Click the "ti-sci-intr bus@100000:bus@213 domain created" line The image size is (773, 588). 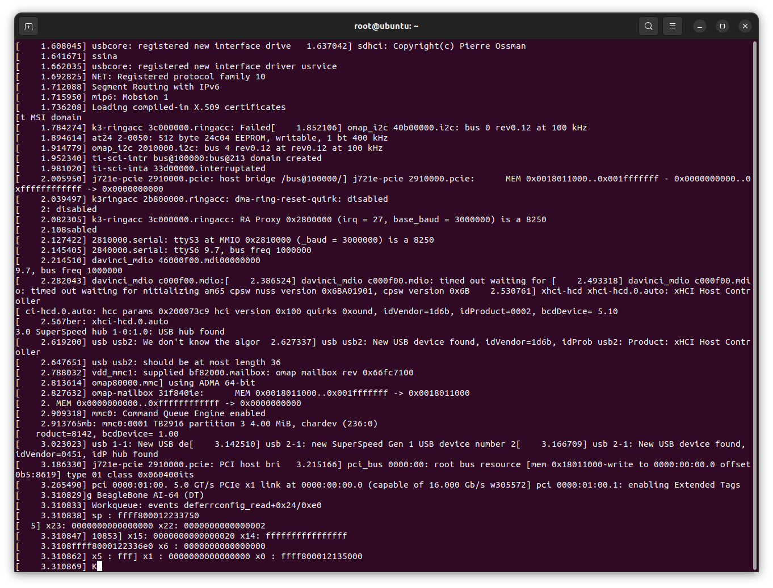pyautogui.click(x=169, y=158)
